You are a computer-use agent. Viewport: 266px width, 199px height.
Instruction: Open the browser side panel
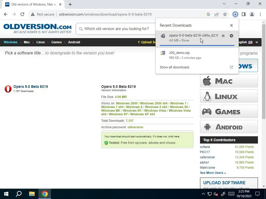[x=244, y=15]
